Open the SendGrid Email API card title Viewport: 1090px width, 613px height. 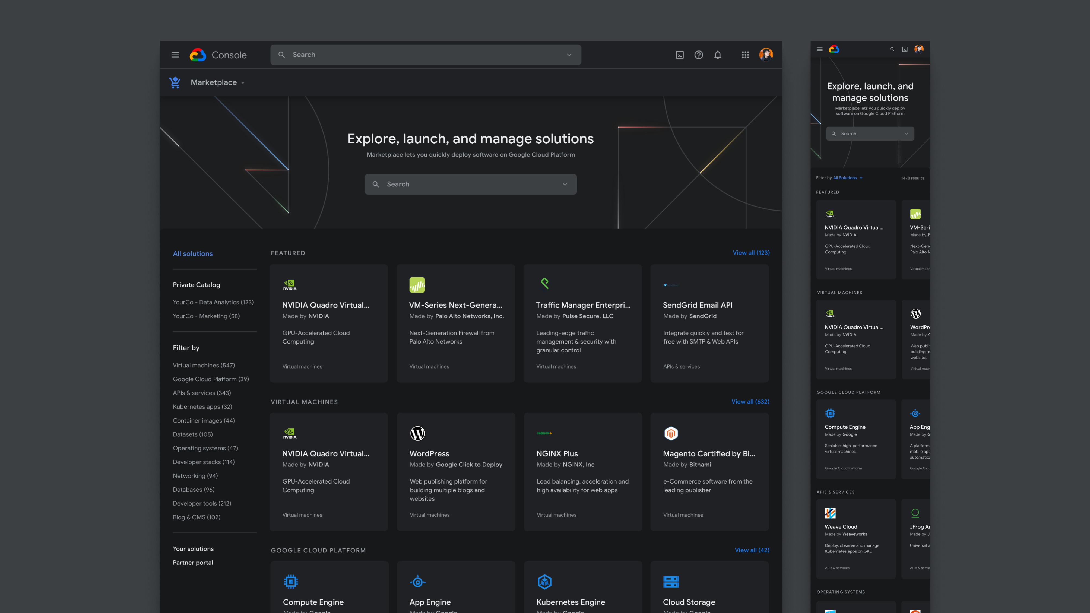(697, 305)
